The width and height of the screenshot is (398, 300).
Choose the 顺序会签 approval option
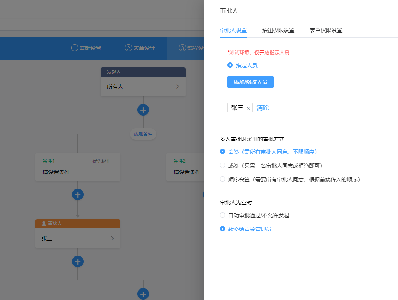coord(222,179)
